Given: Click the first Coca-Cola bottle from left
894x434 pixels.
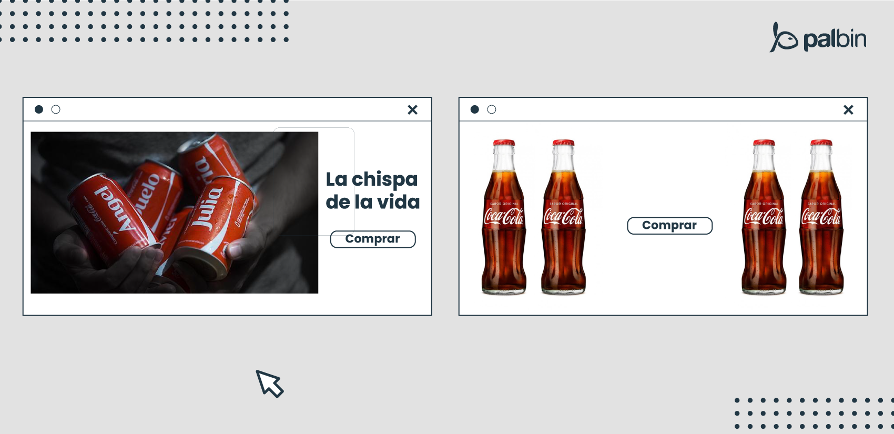Looking at the screenshot, I should pyautogui.click(x=504, y=217).
